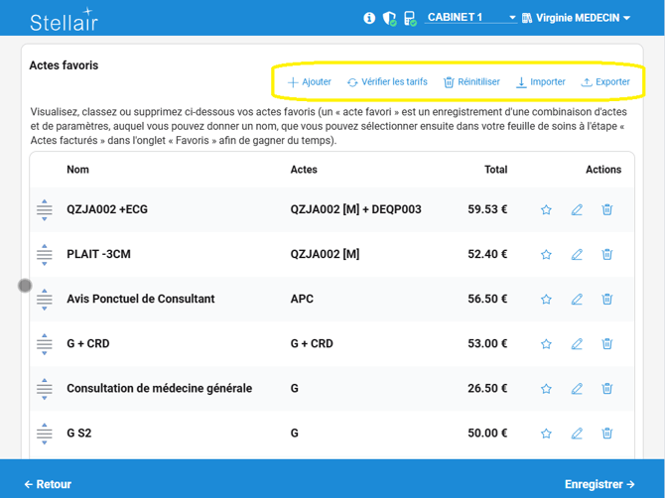Screen dimensions: 665x498
Task: Click Vérifier les tarifs
Action: (x=387, y=82)
